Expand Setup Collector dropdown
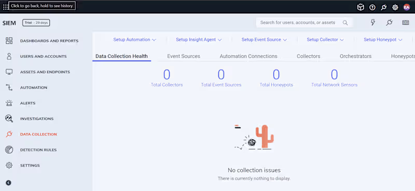Screen dimensions: 415x191 (x=325, y=40)
